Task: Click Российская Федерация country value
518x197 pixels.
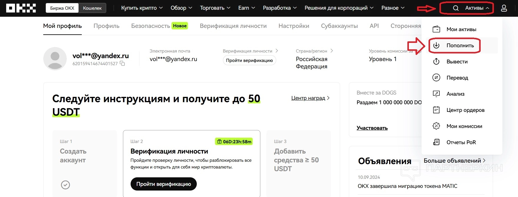Action: (312, 63)
